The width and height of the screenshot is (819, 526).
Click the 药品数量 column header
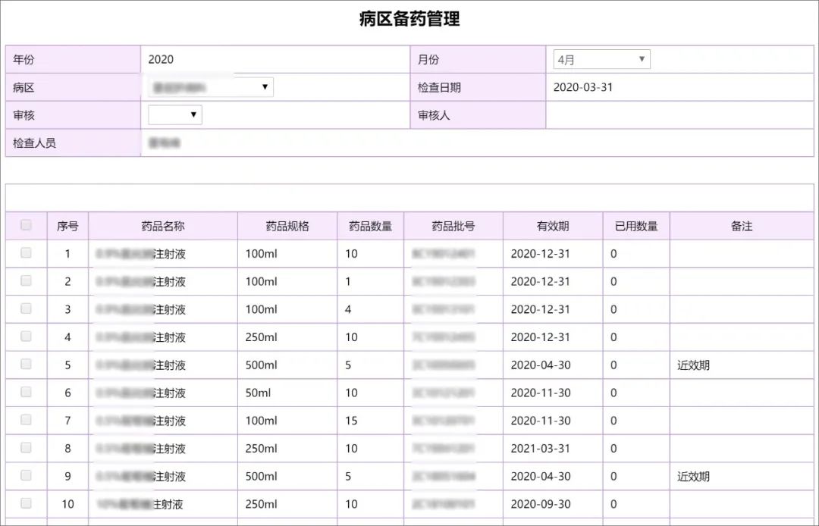pos(370,226)
